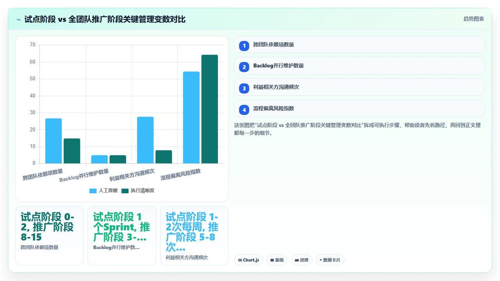Click the number 1 badge icon
Viewport: 500px width, 281px height.
[x=244, y=46]
